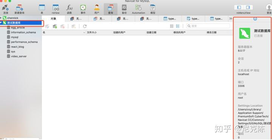Screen dimensions: 272x140
Task: Switch to the 对象 objects tab
Action: point(53,19)
